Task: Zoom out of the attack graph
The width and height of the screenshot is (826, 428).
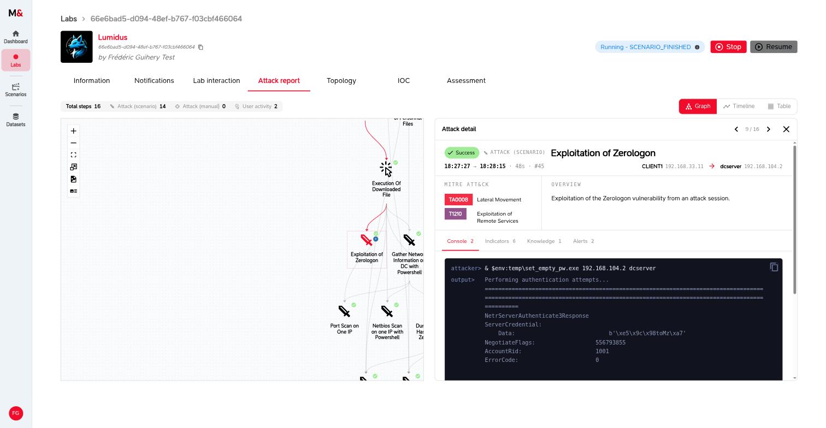Action: (73, 143)
